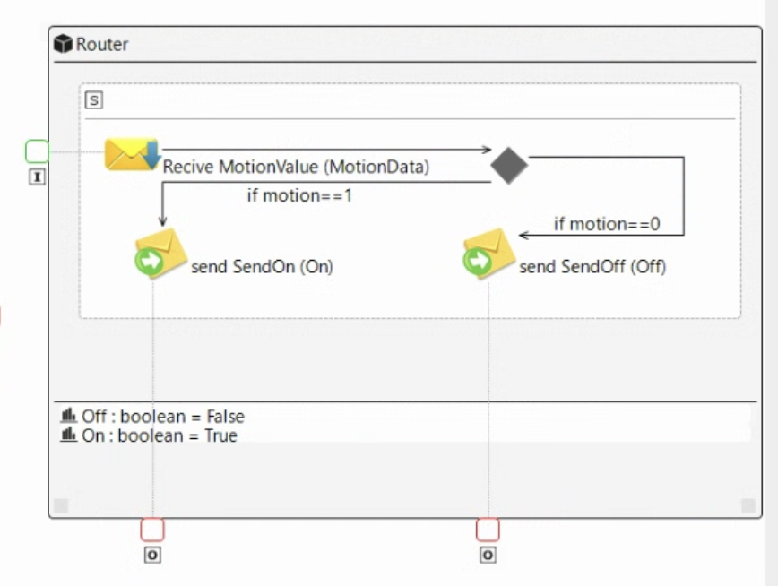Click the send SendOn envelope icon
Image resolution: width=778 pixels, height=586 pixels.
[160, 254]
